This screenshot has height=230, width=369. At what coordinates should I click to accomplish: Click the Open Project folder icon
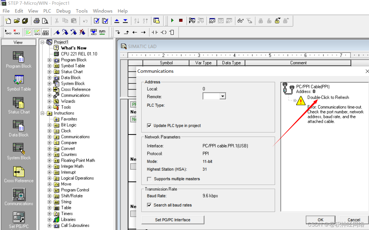tap(17, 21)
